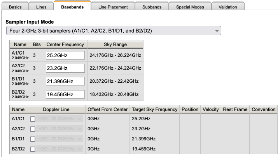The height and width of the screenshot is (157, 280).
Task: Tick the B2/D2 Doppler Line checkbox
Action: coord(33,149)
